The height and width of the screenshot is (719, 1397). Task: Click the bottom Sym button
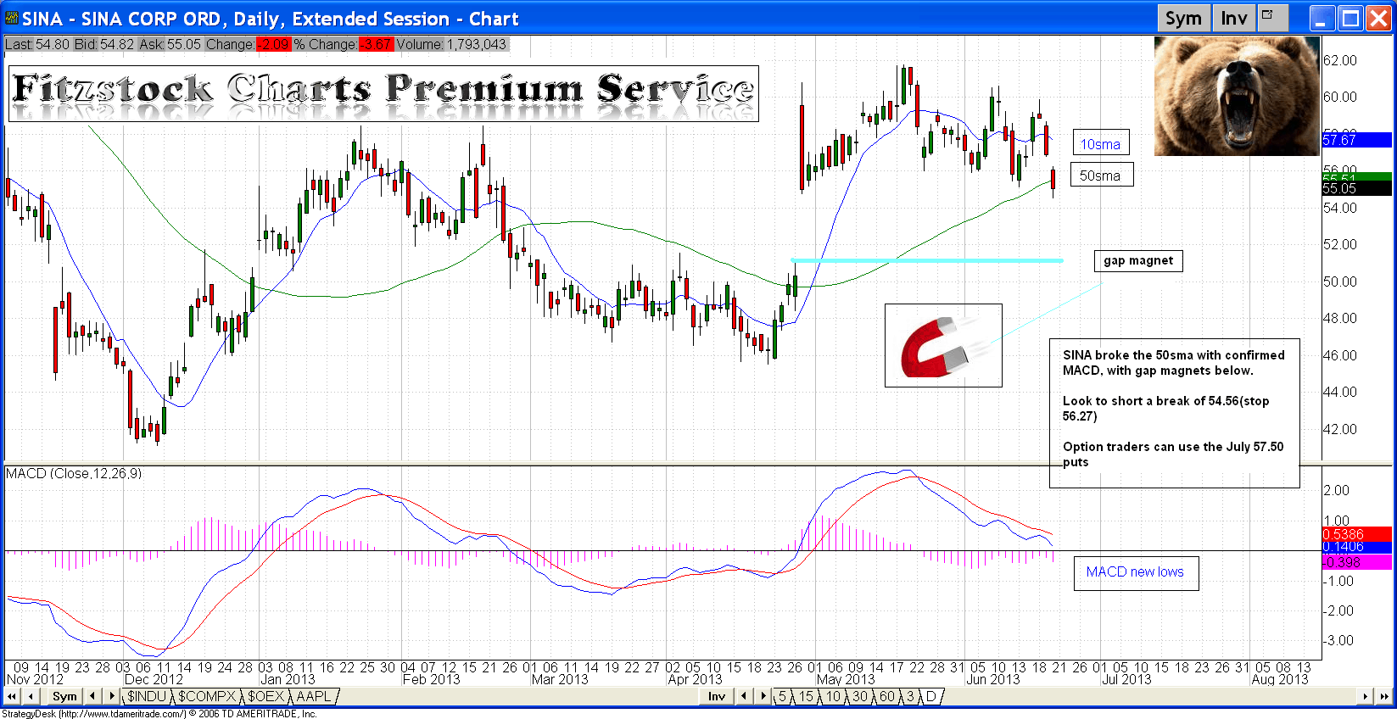[x=64, y=696]
